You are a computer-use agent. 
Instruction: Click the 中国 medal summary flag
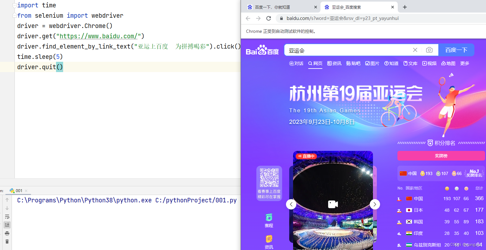coord(403,173)
